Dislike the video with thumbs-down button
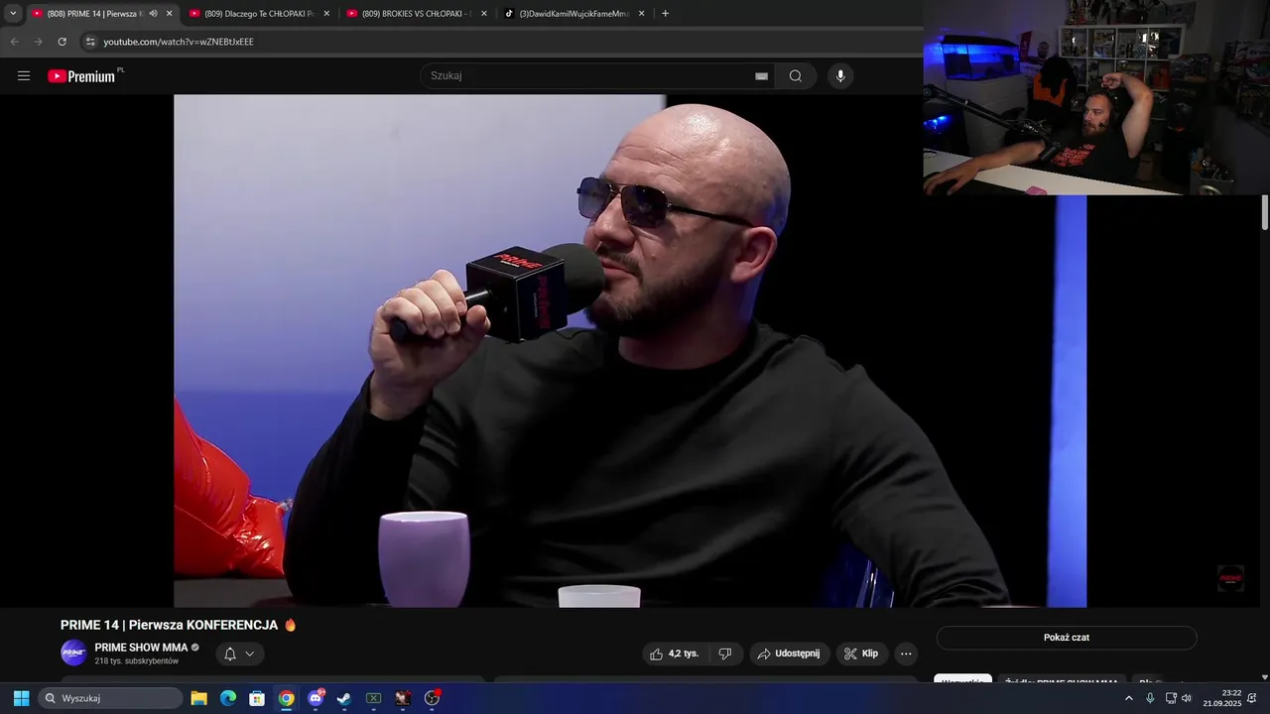Viewport: 1270px width, 714px height. 725,654
